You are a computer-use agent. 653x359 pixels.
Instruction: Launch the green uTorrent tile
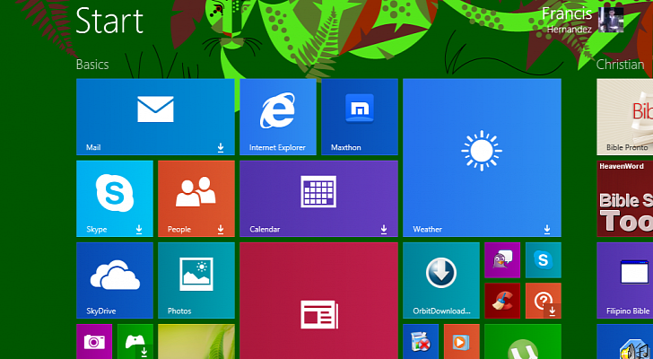(523, 342)
